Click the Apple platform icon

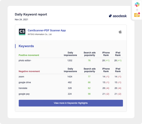click(120, 32)
